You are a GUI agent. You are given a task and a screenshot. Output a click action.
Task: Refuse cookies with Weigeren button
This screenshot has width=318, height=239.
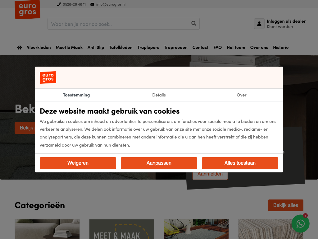click(78, 163)
